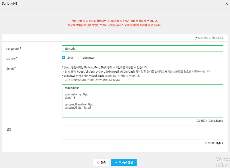The height and width of the screenshot is (168, 230).
Task: Click the 0.0859 /1024 KBytes counter text
Action: pos(209,121)
